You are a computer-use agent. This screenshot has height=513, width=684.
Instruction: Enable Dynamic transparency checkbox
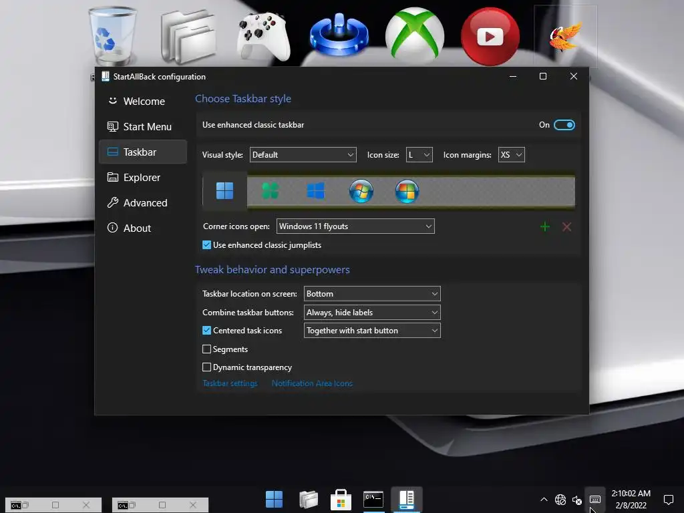[207, 367]
